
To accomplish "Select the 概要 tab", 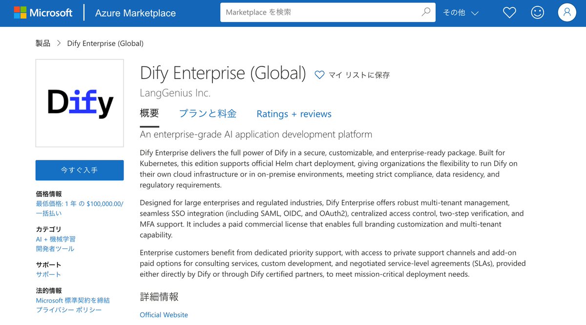I will (149, 114).
